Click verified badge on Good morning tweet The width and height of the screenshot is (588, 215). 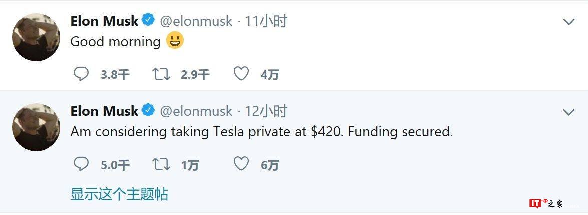click(148, 21)
